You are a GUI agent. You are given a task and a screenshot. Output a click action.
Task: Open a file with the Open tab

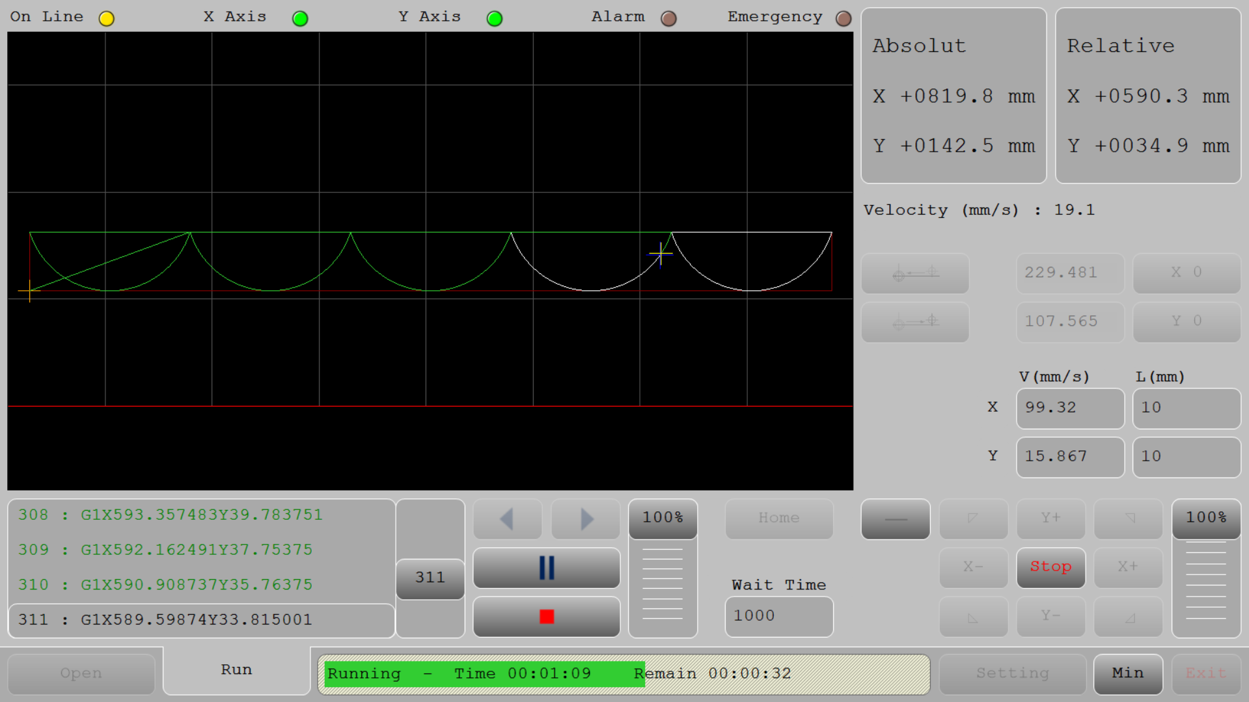80,673
